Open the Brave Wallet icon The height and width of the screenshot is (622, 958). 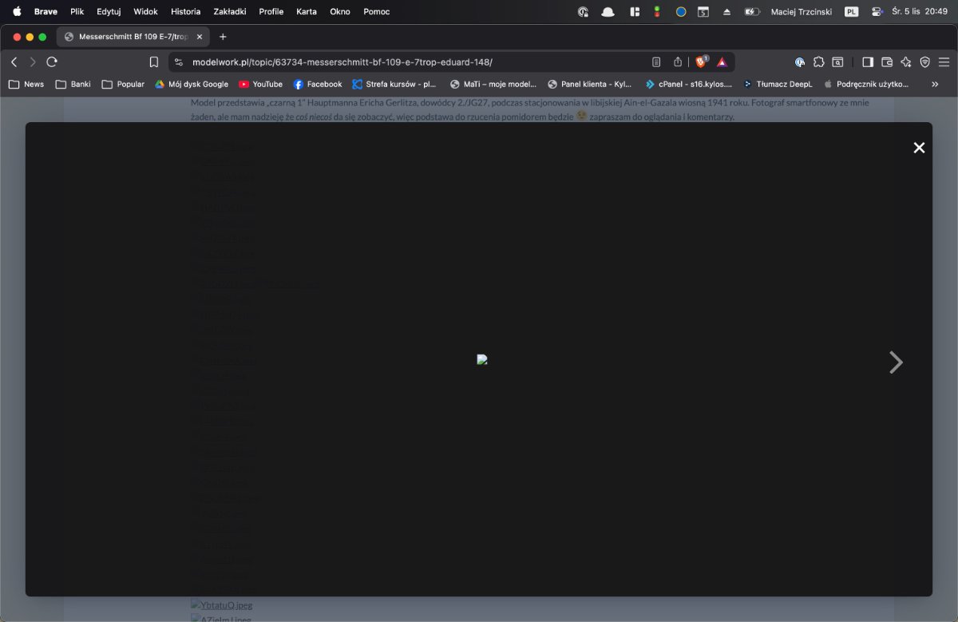[887, 61]
